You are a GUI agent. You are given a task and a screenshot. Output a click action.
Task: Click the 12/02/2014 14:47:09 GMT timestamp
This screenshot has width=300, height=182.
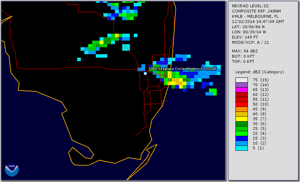pos(258,22)
